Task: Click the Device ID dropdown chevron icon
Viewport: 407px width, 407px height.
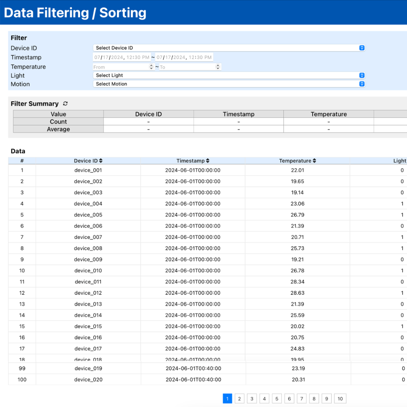Action: click(361, 48)
